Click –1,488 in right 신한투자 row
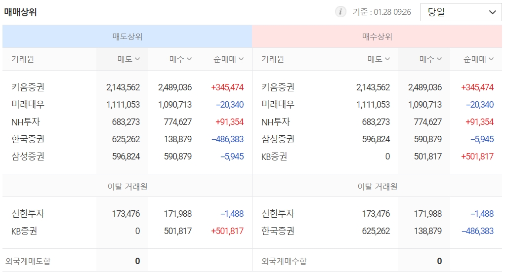Viewport: 506px width, 274px height. click(x=482, y=214)
